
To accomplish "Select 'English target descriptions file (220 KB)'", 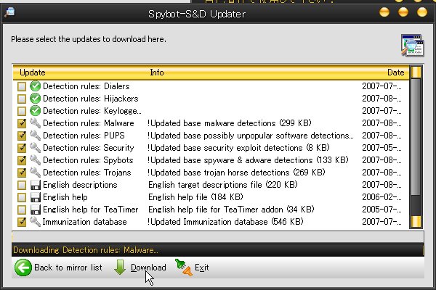I will tap(223, 185).
